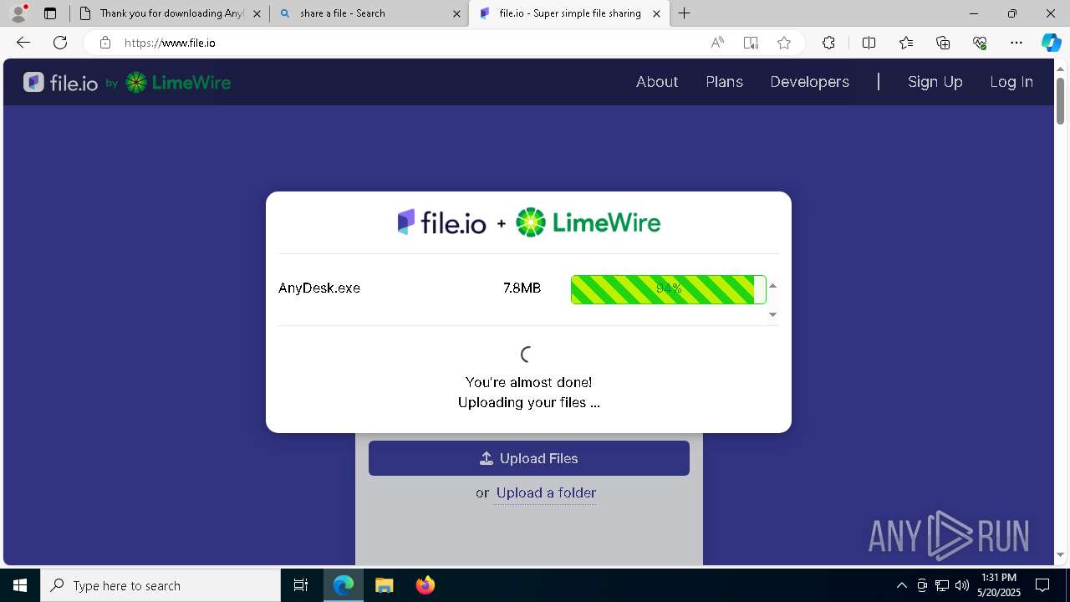Click the 7.8MB file size text
1070x602 pixels.
(522, 288)
